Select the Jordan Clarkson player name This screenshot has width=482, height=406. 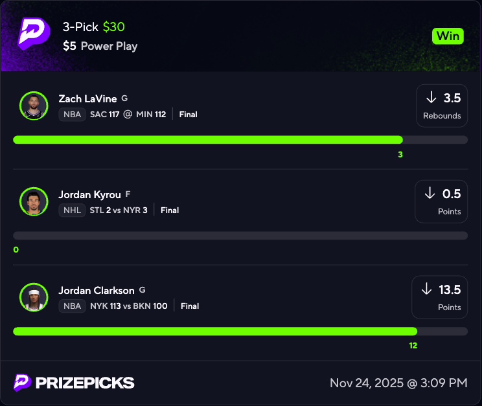coord(96,290)
